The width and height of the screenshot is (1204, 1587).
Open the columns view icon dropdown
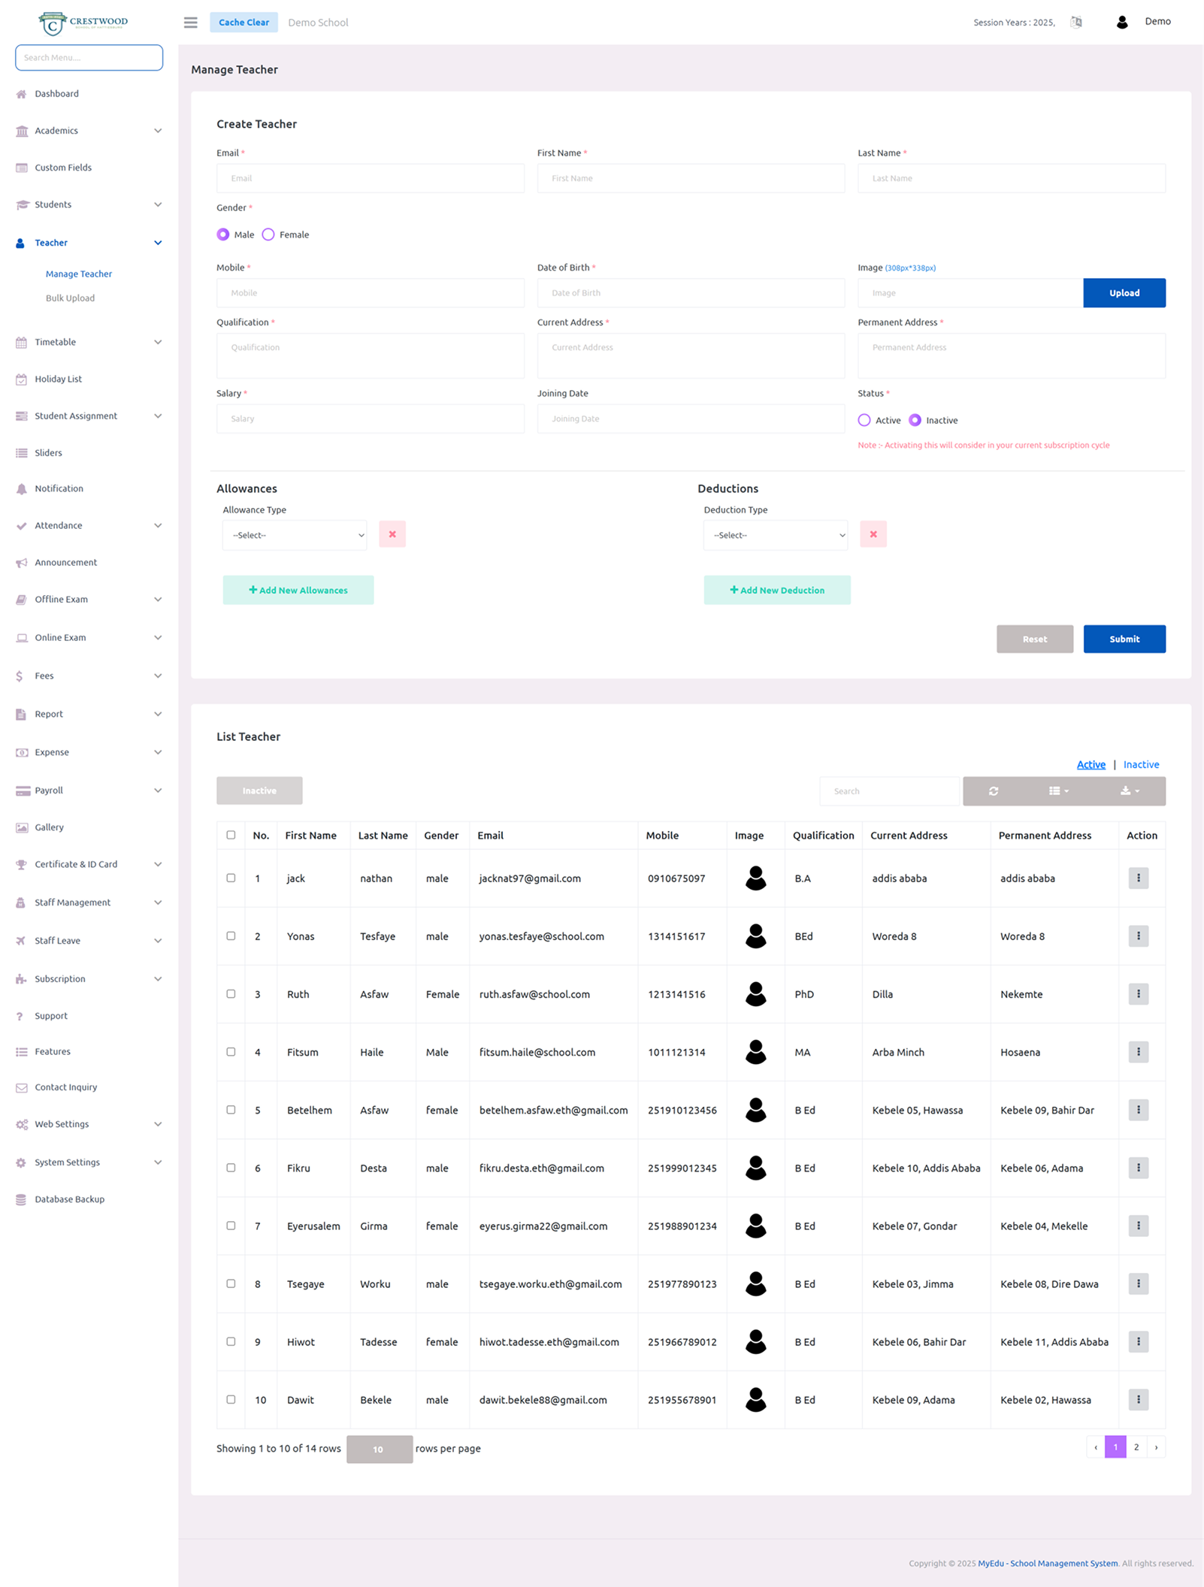[x=1058, y=791]
